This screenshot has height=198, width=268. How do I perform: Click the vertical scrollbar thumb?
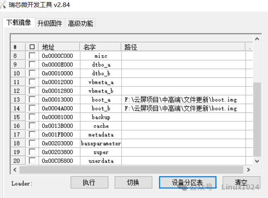pos(257,119)
